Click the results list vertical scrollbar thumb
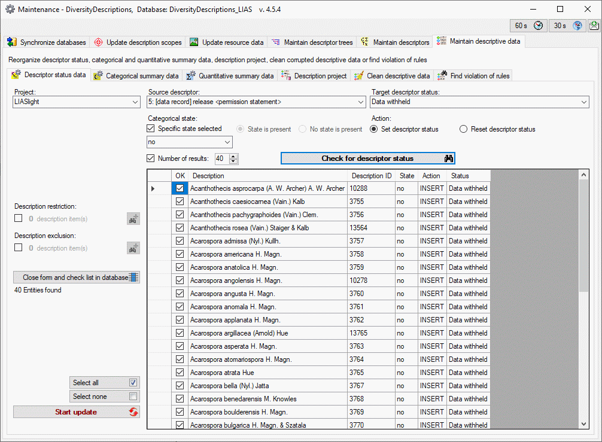This screenshot has height=442, width=602. pos(583,236)
